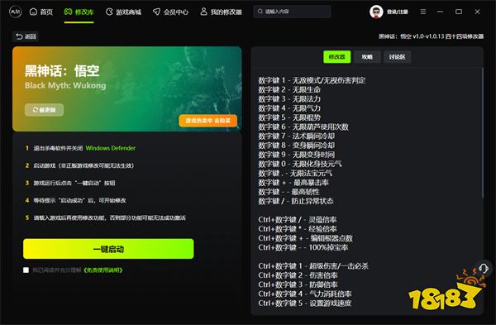Minimize the window
The height and width of the screenshot is (325, 496).
click(x=440, y=12)
